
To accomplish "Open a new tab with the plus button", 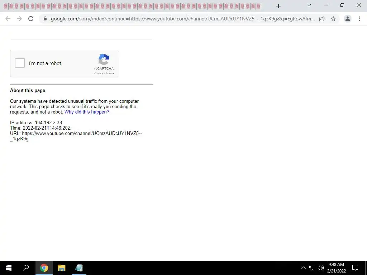I will pyautogui.click(x=278, y=6).
